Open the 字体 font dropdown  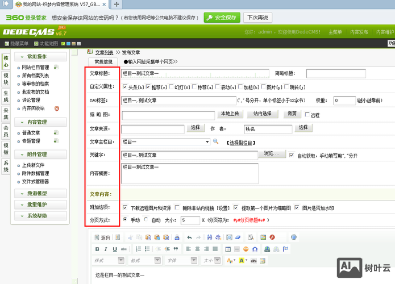pos(181,261)
